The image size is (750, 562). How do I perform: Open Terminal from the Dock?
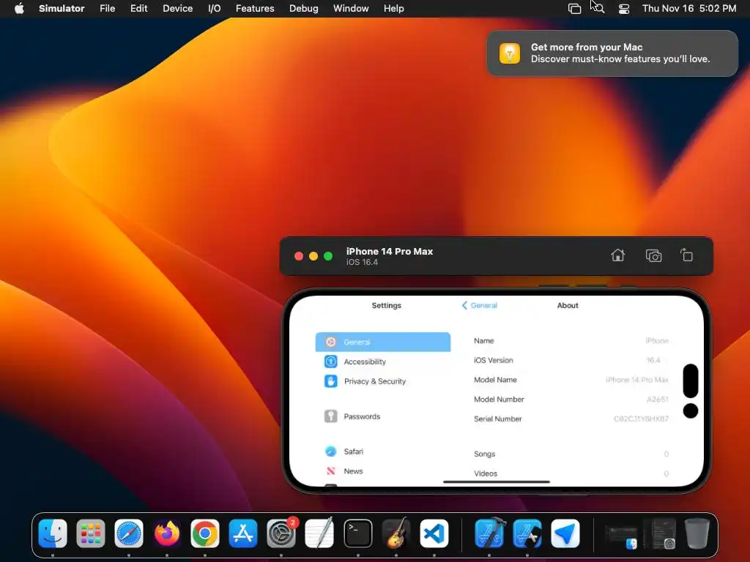[357, 533]
